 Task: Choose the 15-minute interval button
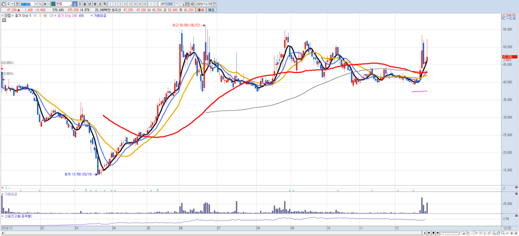click(x=131, y=4)
